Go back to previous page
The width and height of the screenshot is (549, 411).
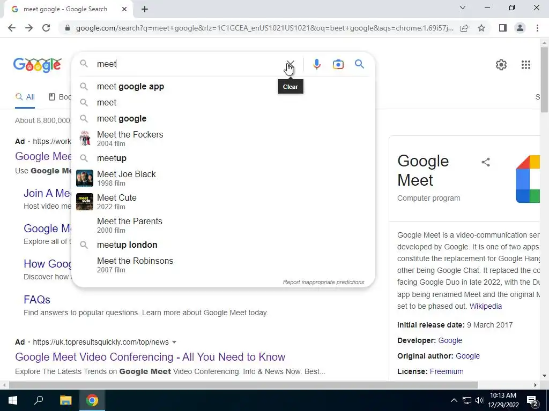tap(12, 28)
